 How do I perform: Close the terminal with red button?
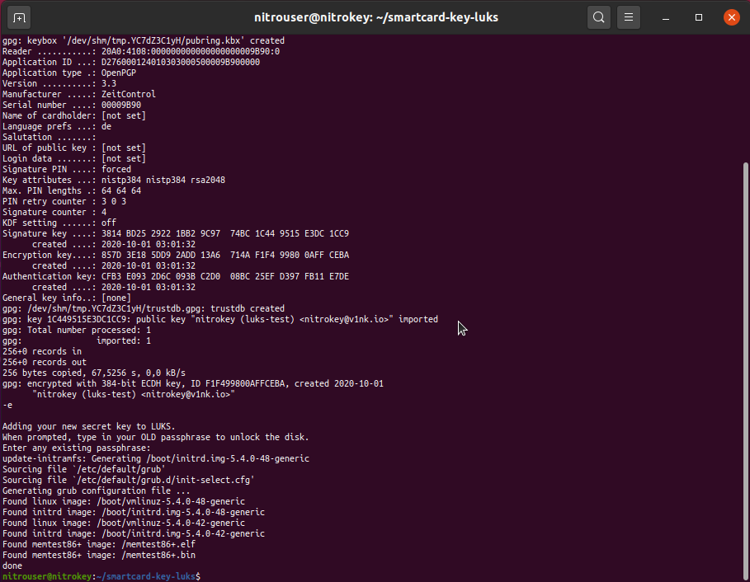(x=731, y=16)
